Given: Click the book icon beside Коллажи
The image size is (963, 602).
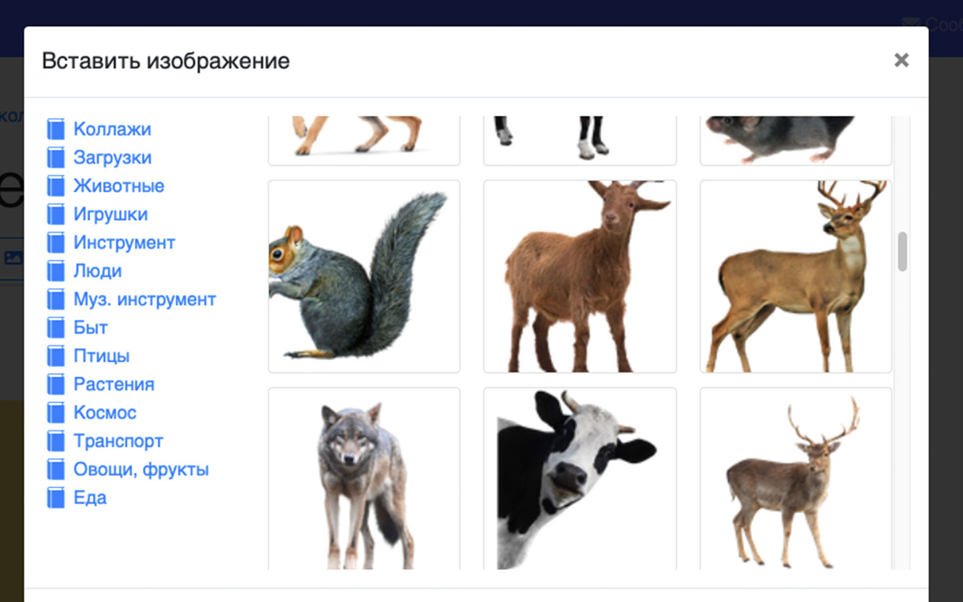Looking at the screenshot, I should click(x=56, y=129).
